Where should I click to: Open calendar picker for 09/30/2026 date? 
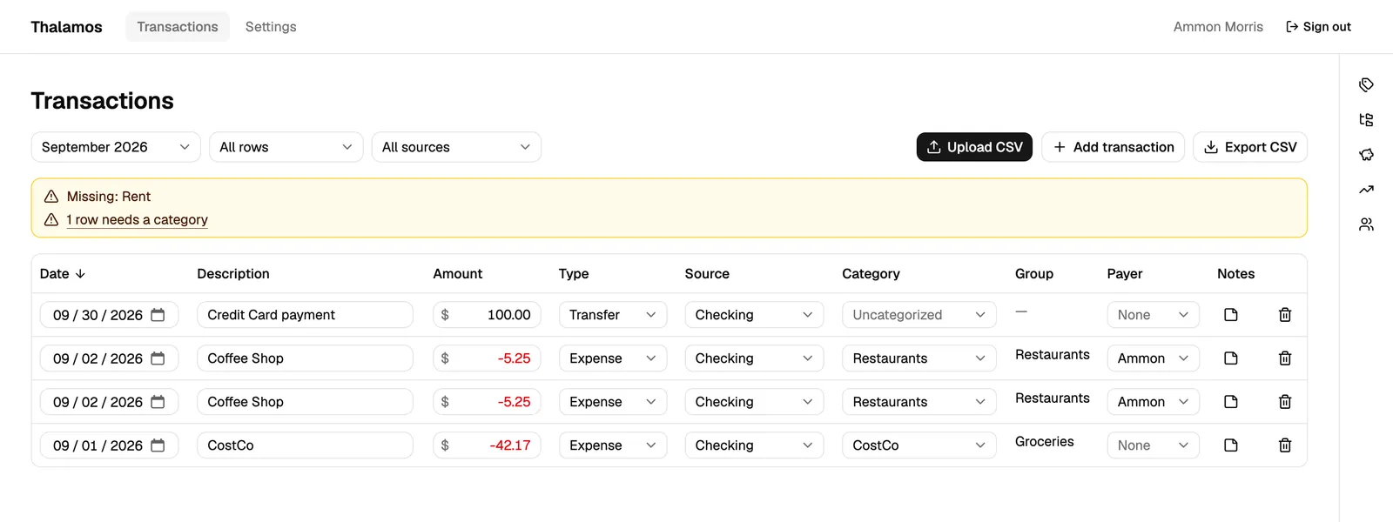pos(158,315)
